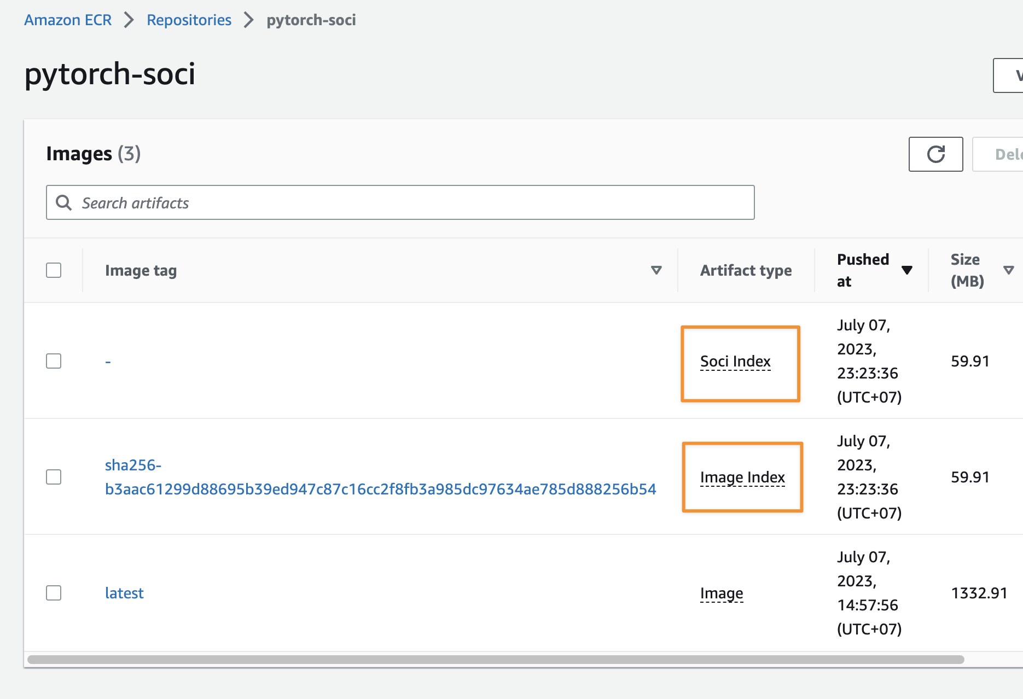The height and width of the screenshot is (699, 1023).
Task: Click the Pushed at sort arrow
Action: (x=906, y=270)
